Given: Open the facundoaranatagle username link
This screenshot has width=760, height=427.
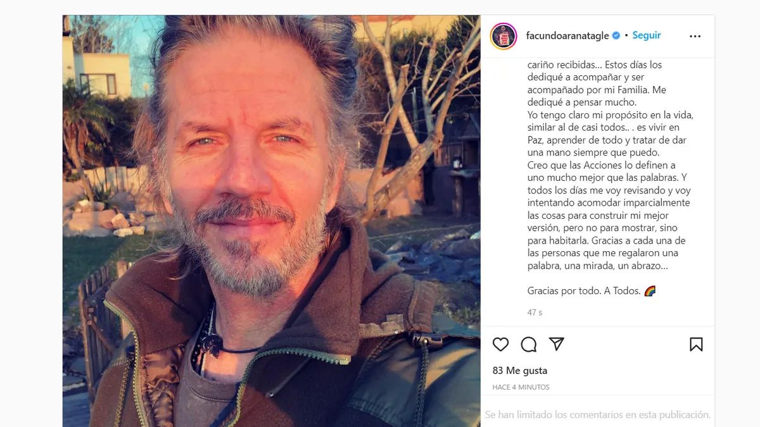Looking at the screenshot, I should coord(567,36).
